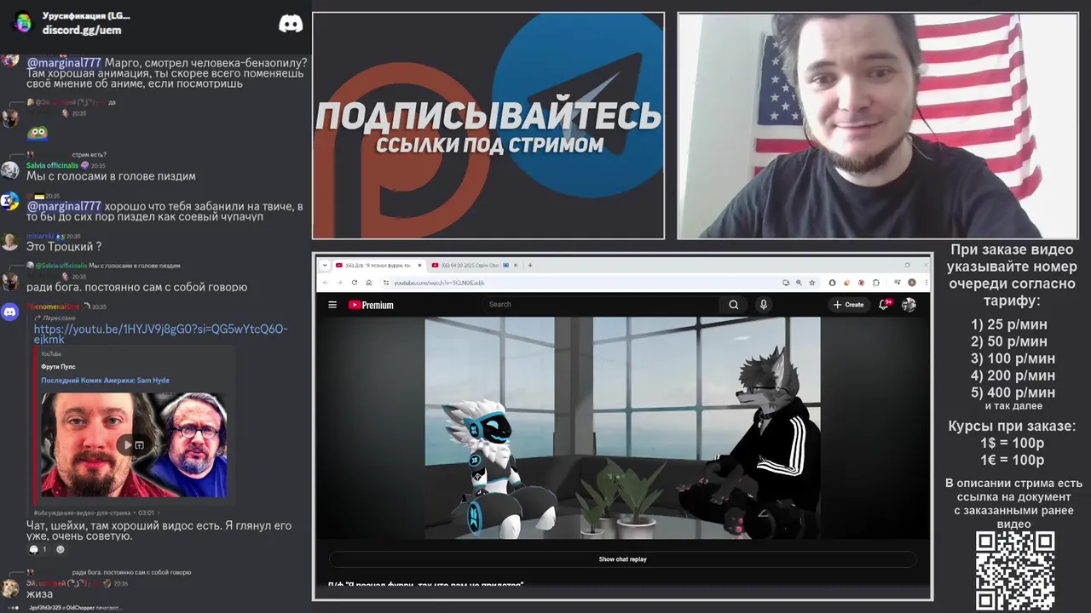Bookmark this page with star icon
The height and width of the screenshot is (613, 1091).
(x=812, y=283)
